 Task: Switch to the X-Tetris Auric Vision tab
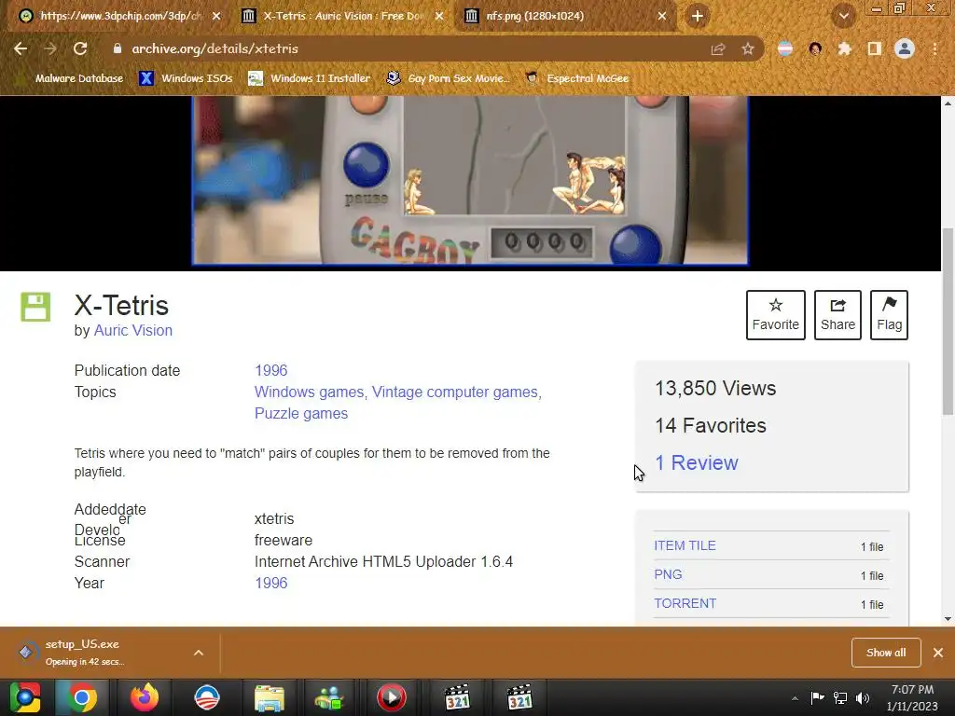click(343, 16)
